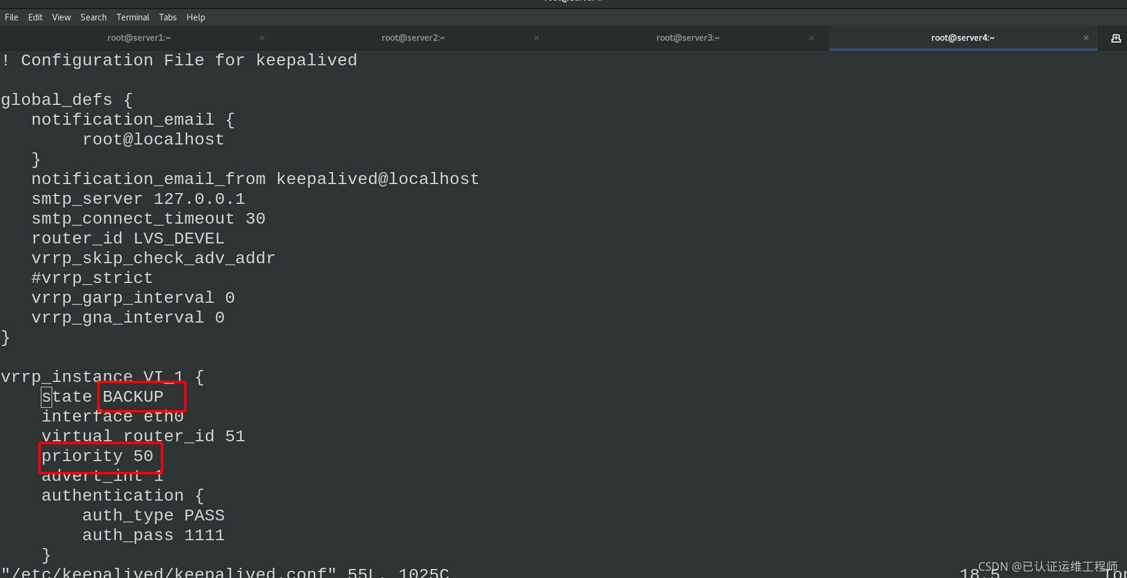Close the root@server1 tab
This screenshot has height=578, width=1127.
pos(262,38)
